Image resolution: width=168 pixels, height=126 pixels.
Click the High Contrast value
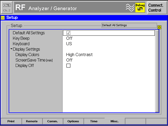[79, 55]
